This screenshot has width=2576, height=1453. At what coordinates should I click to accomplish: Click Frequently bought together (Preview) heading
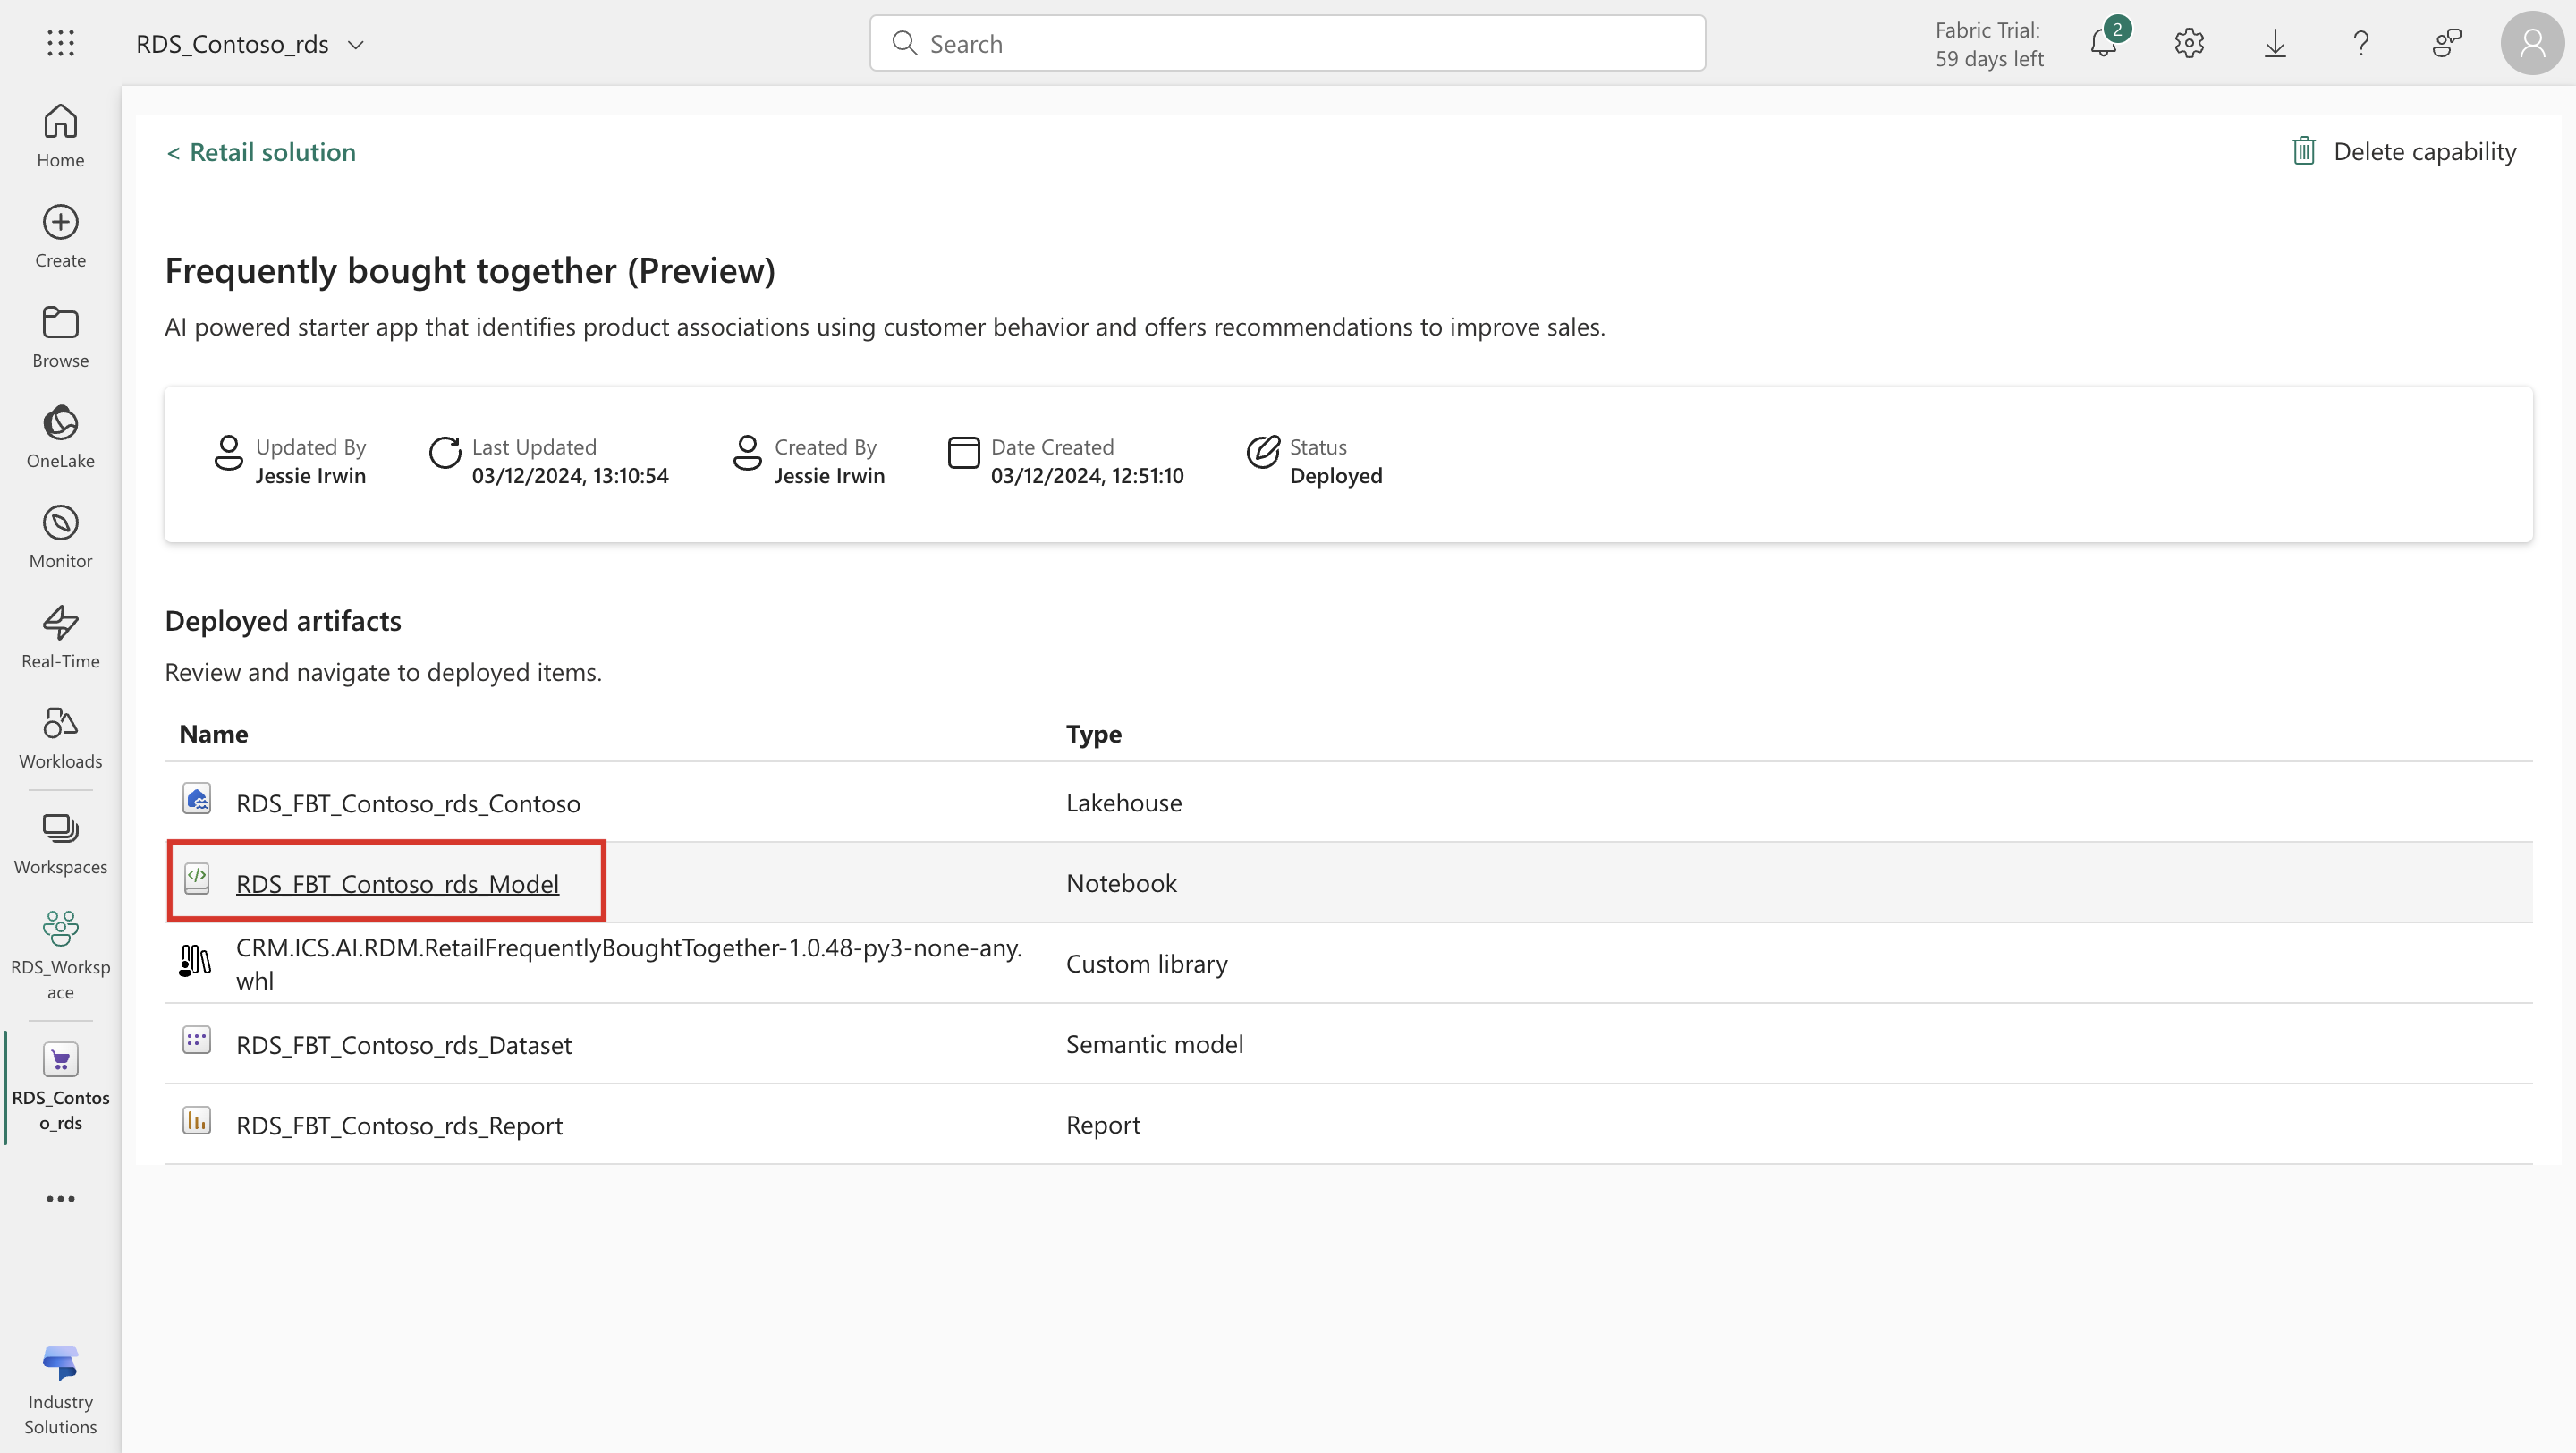470,270
